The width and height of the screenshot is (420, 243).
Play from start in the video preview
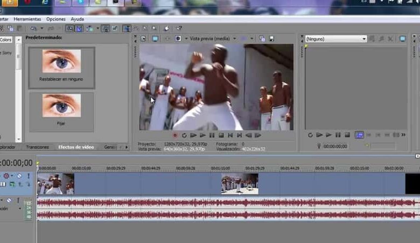click(193, 135)
